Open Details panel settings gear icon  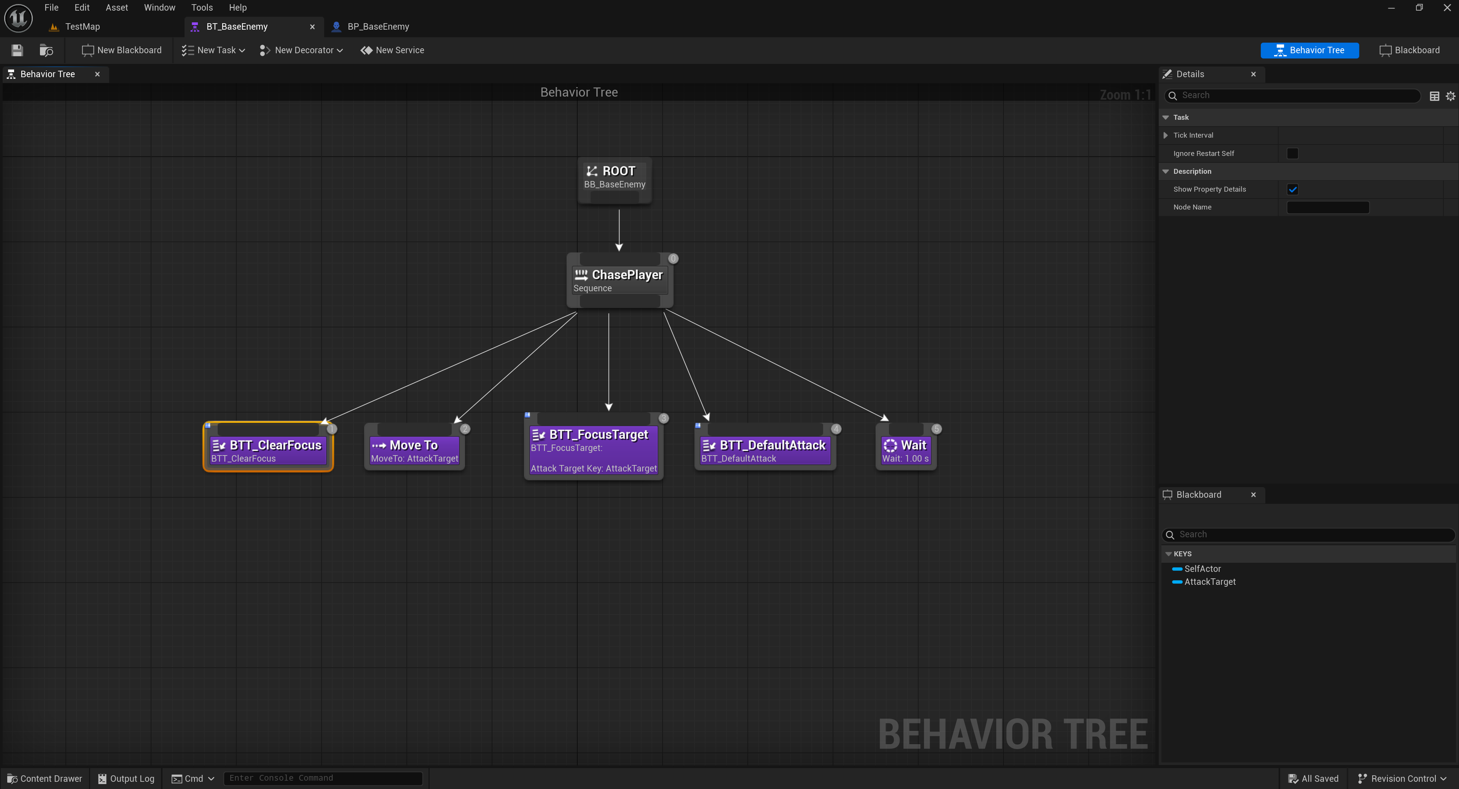[x=1450, y=96]
